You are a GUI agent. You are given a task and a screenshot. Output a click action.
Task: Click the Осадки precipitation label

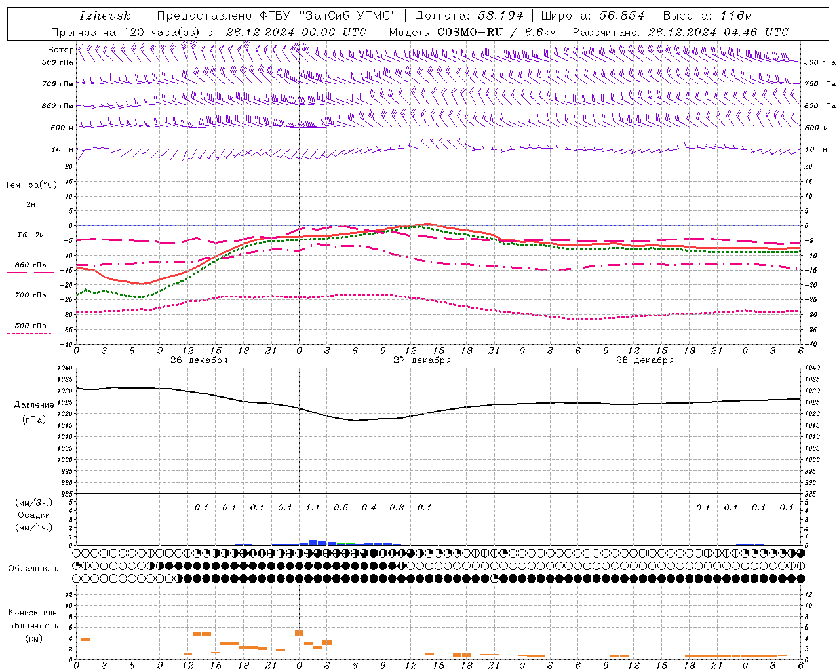click(x=34, y=515)
